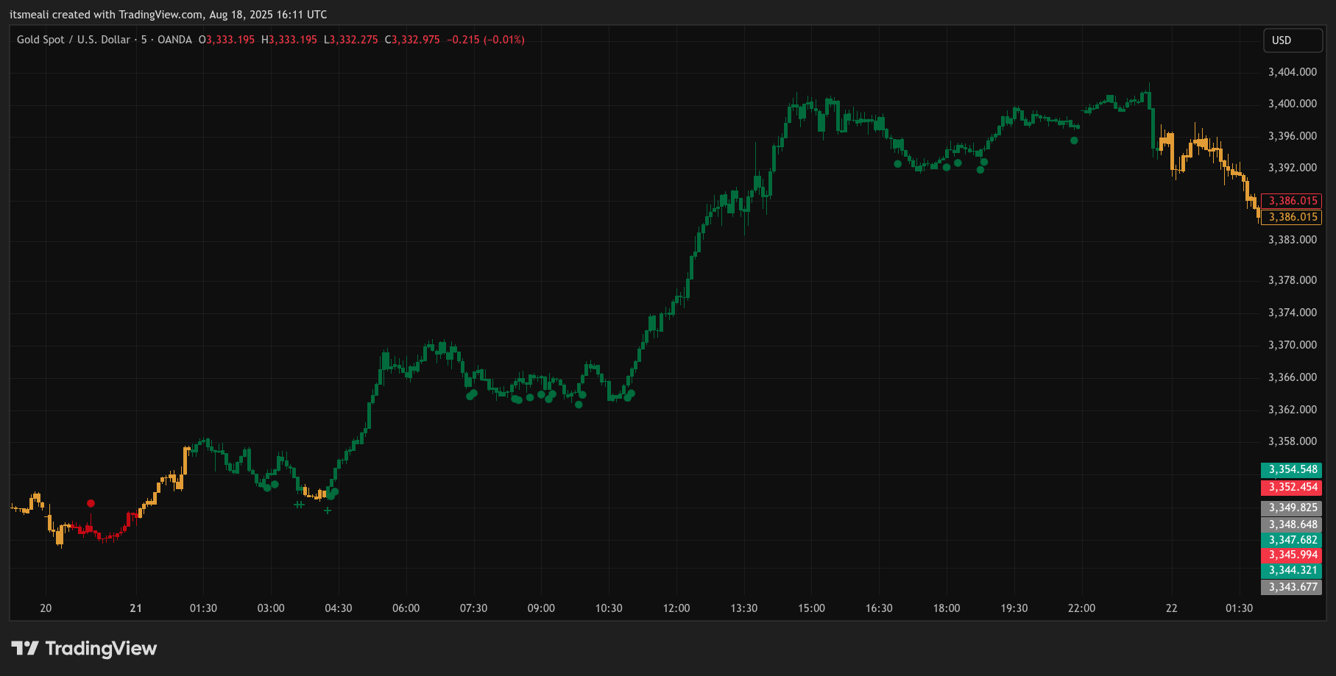
Task: Click the green 3,354.548 price tag
Action: (1292, 469)
